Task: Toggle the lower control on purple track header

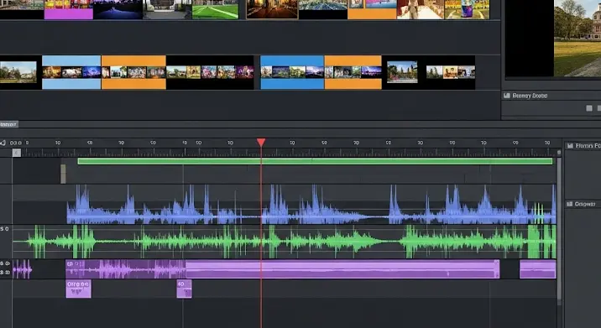Action: coord(5,273)
